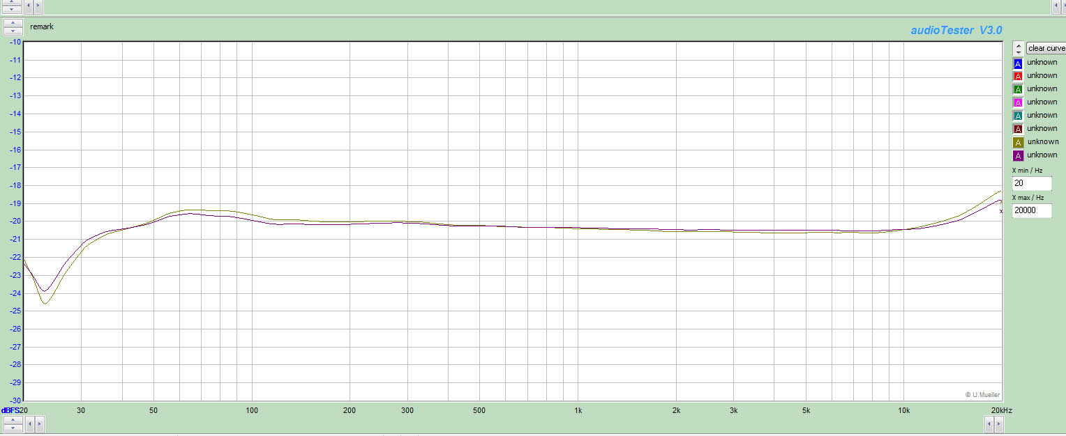Click the X max / Hz field showing 20000
Viewport: 1066px width, 436px height.
point(1031,211)
